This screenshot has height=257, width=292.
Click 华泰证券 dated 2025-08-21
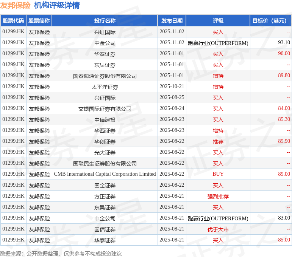click(105, 240)
